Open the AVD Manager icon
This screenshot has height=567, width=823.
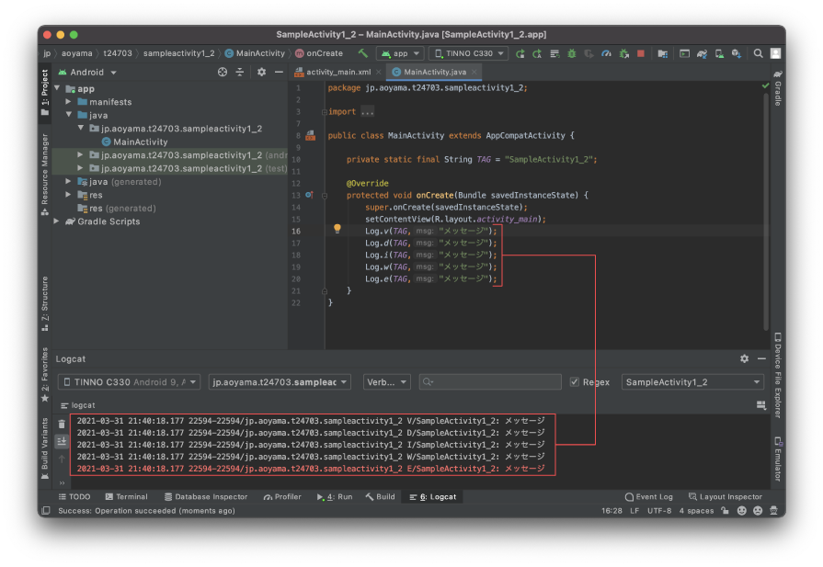719,53
